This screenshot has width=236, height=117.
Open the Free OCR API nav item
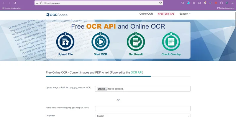click(x=166, y=14)
